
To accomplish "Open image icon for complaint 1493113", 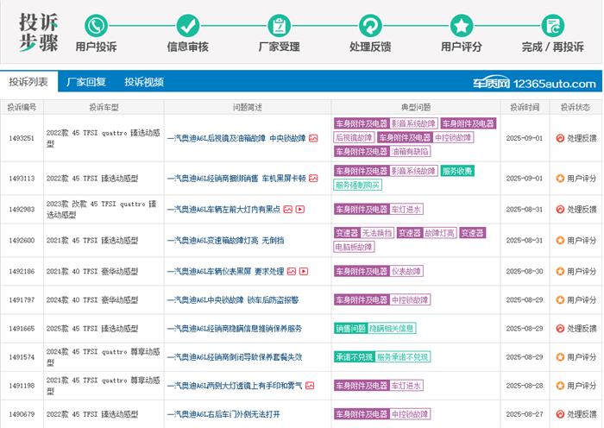I will (313, 179).
